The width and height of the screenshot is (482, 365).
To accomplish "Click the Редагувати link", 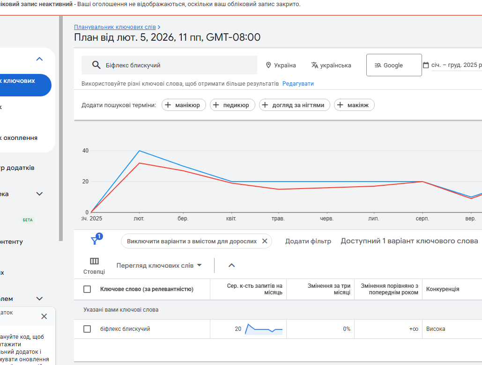I will click(x=298, y=84).
